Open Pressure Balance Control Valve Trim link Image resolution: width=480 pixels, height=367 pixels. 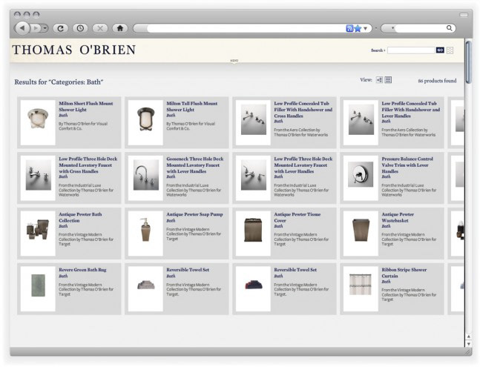pyautogui.click(x=407, y=165)
